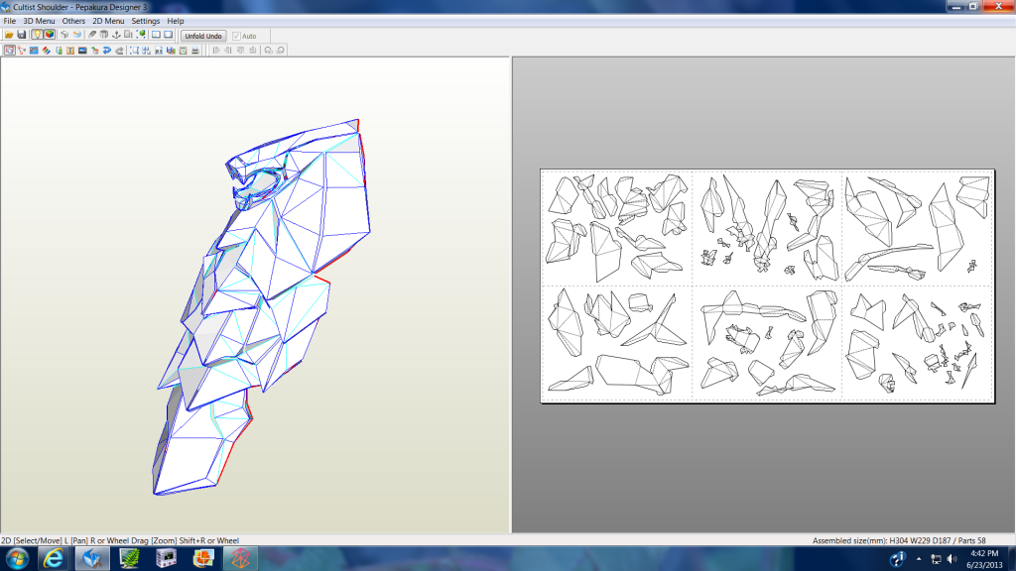Viewport: 1016px width, 571px height.
Task: Select the pencil edge tool icon
Action: point(92,35)
